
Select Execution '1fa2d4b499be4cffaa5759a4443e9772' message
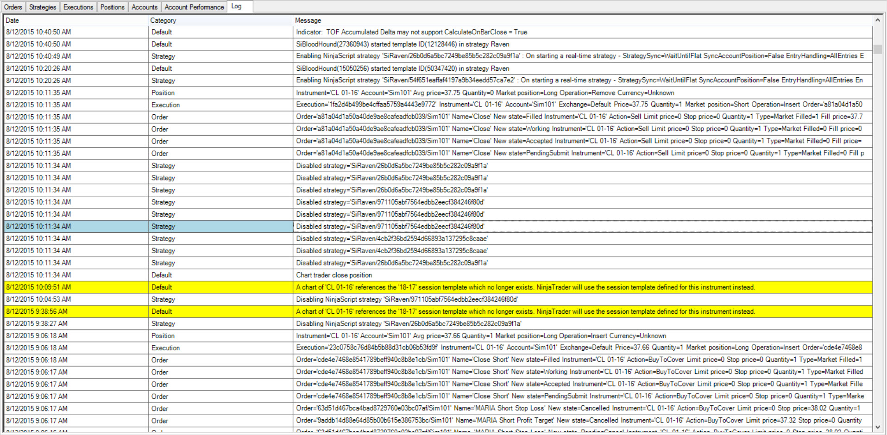(583, 105)
